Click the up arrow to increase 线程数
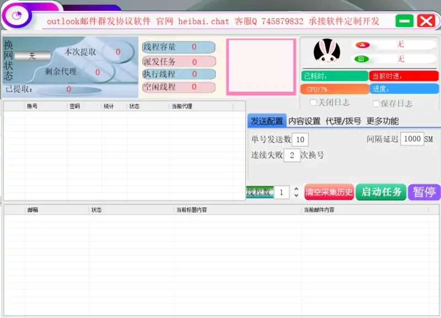This screenshot has height=318, width=441. click(295, 190)
